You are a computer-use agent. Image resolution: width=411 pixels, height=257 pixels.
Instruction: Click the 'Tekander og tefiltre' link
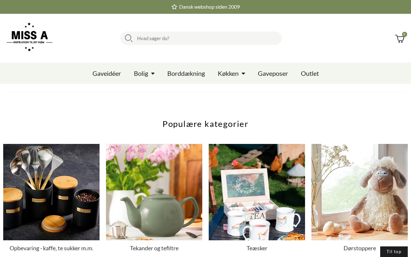(154, 248)
